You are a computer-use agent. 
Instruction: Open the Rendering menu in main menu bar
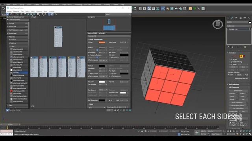click(78, 4)
